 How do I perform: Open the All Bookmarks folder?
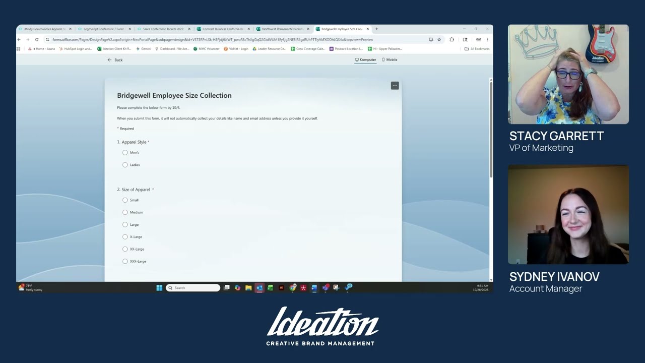coord(477,49)
